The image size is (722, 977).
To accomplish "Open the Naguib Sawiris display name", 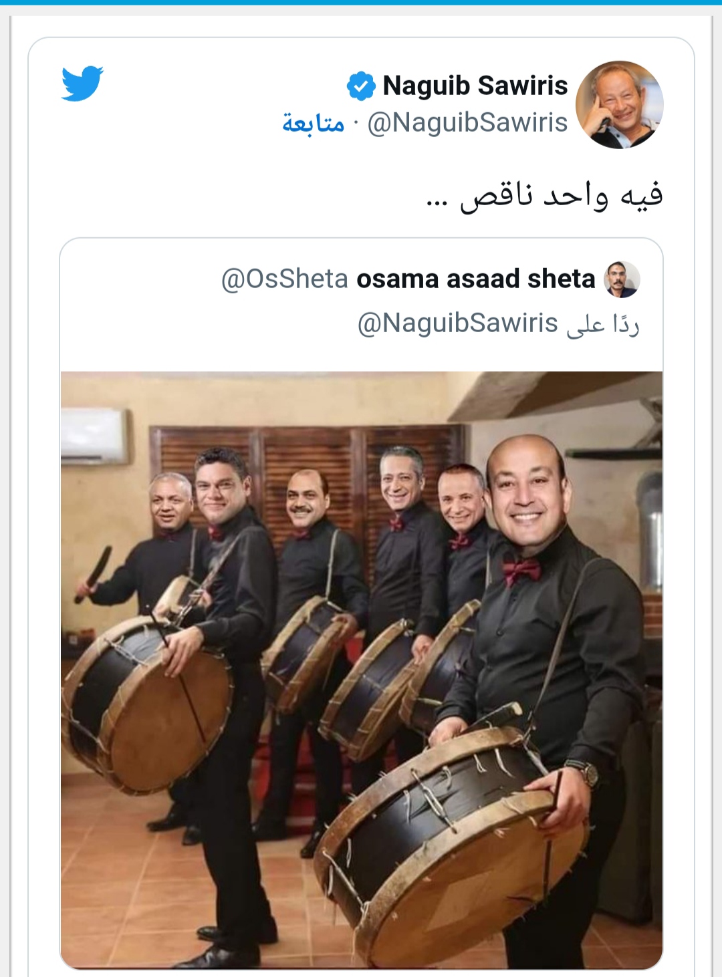I will click(475, 86).
